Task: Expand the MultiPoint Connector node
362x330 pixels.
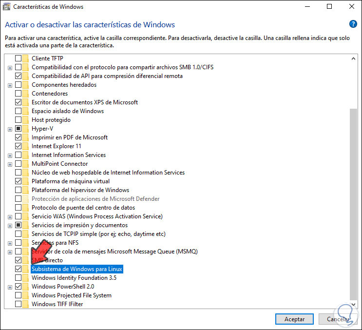Action: coord(10,164)
